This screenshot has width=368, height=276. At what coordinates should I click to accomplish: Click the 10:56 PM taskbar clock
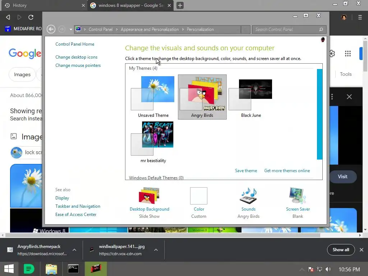pos(349,270)
